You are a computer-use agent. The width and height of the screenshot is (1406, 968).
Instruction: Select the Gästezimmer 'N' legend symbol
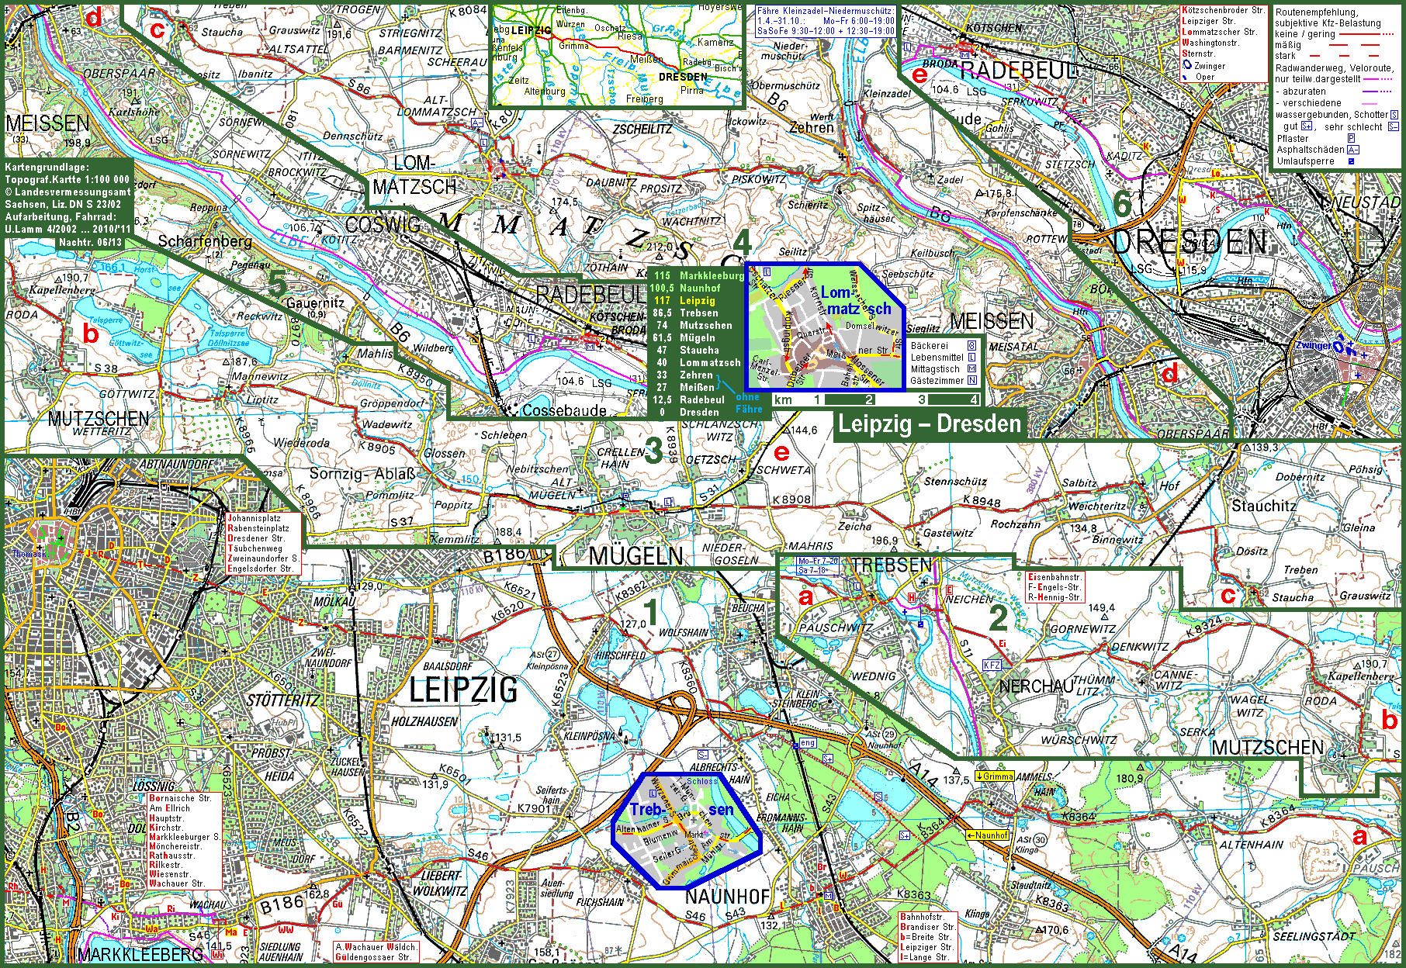coord(971,381)
